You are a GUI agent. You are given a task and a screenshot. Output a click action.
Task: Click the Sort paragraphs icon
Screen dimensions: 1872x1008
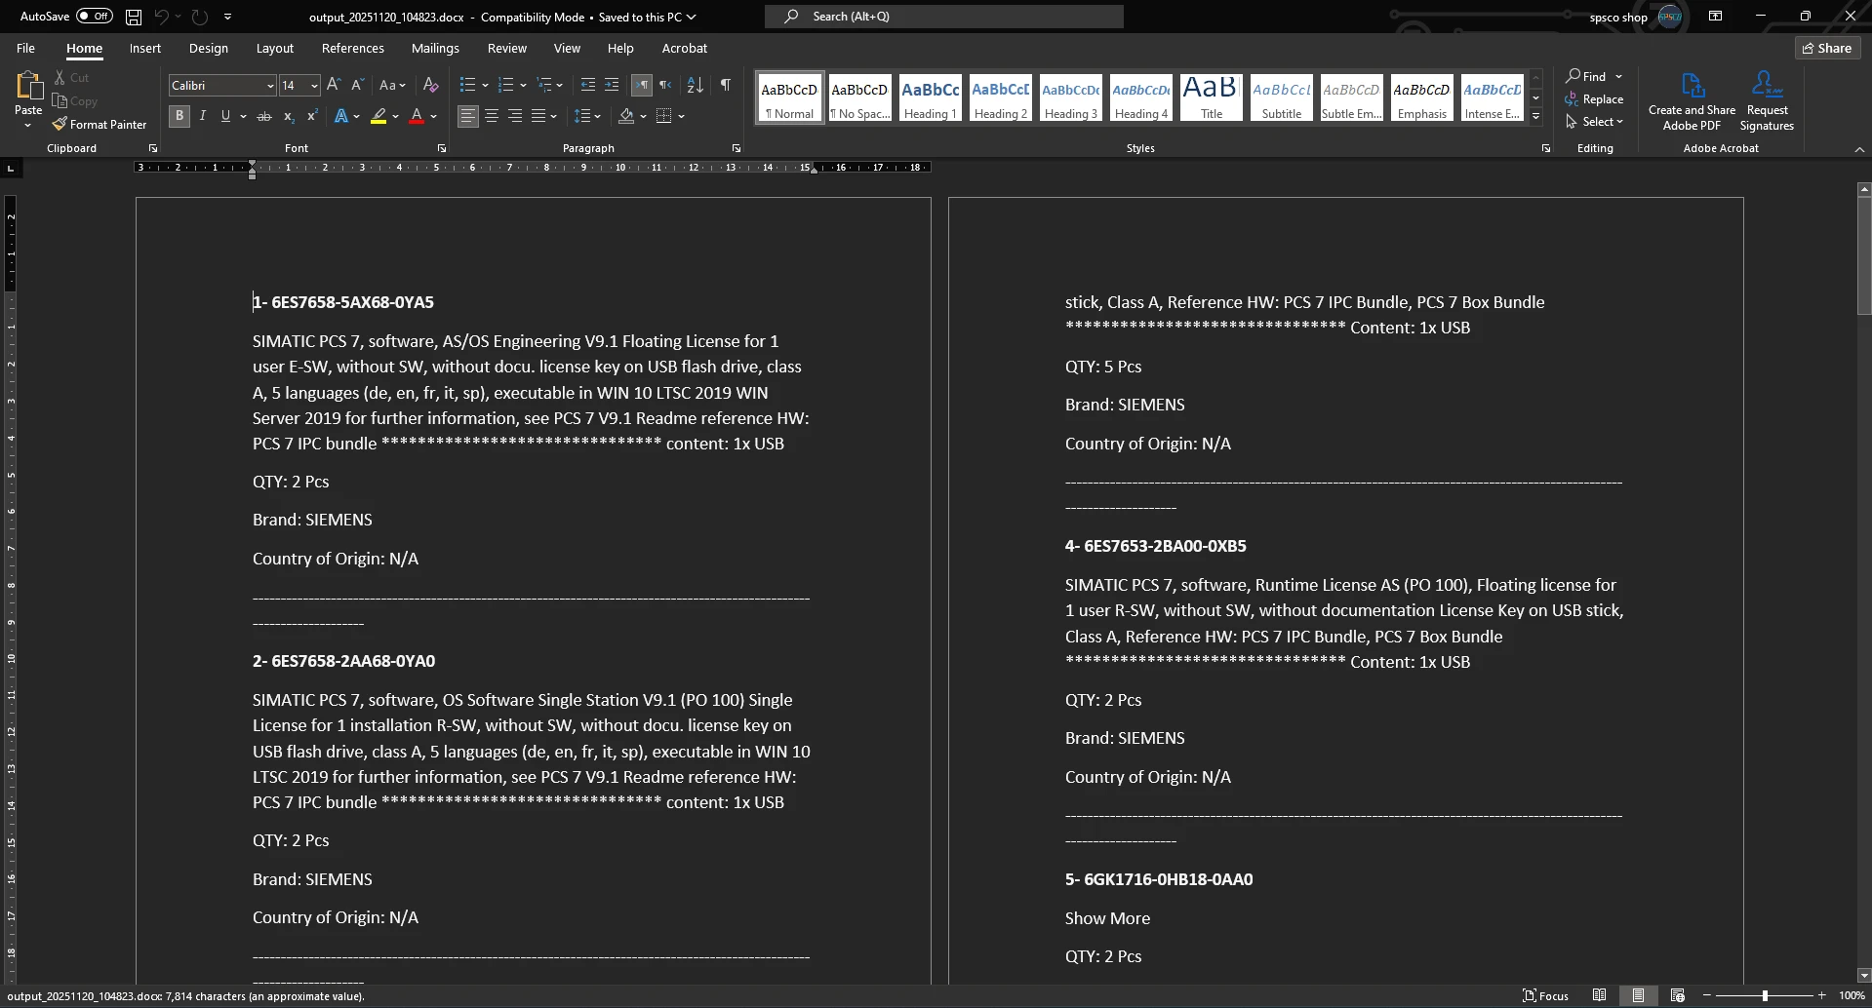click(695, 86)
